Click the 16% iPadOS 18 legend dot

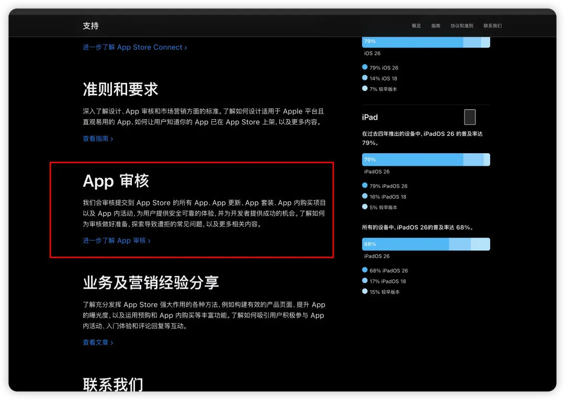[365, 196]
